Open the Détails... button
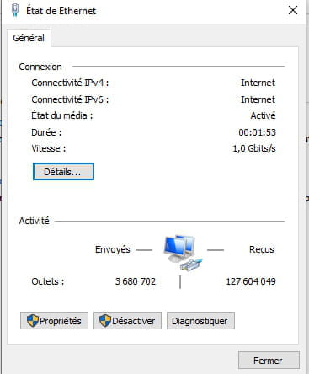The height and width of the screenshot is (374, 309). point(63,172)
